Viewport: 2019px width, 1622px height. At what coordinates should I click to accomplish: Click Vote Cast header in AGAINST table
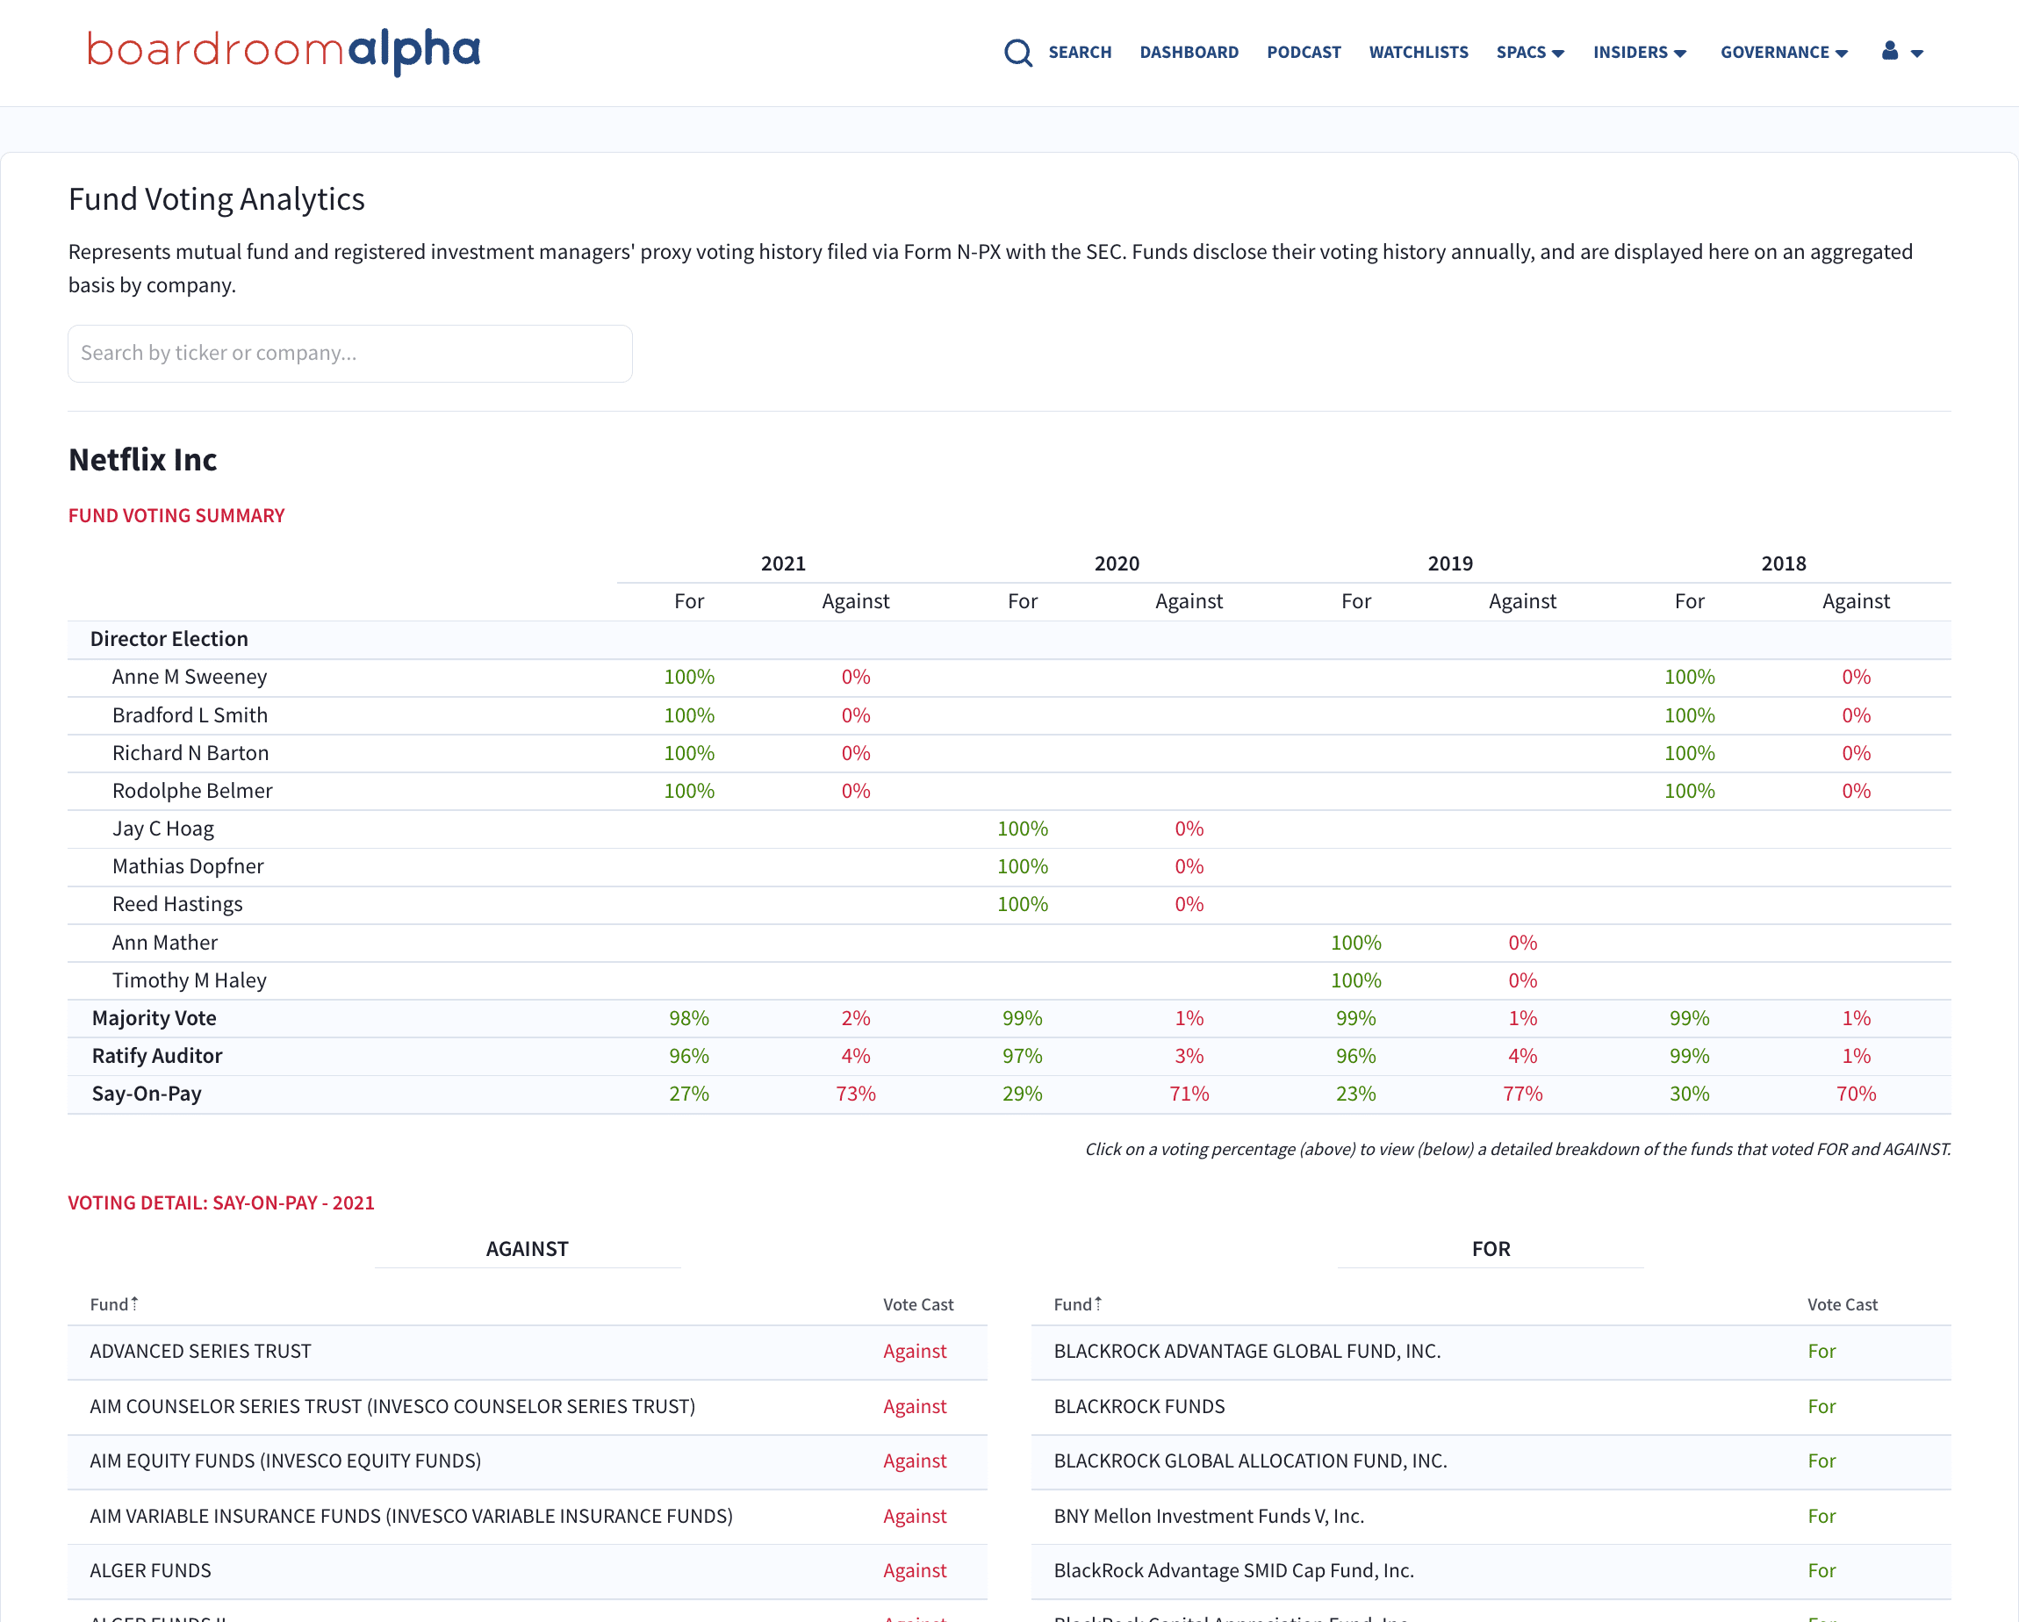(917, 1303)
